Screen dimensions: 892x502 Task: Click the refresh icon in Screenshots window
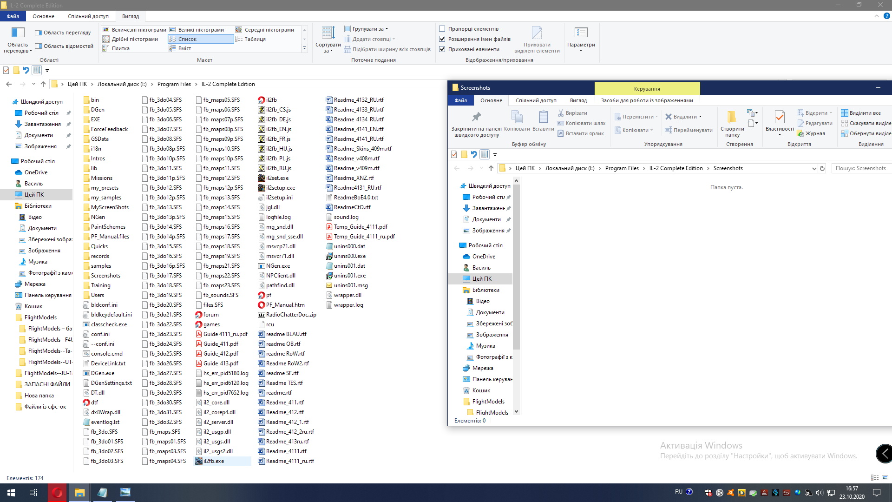tap(822, 168)
